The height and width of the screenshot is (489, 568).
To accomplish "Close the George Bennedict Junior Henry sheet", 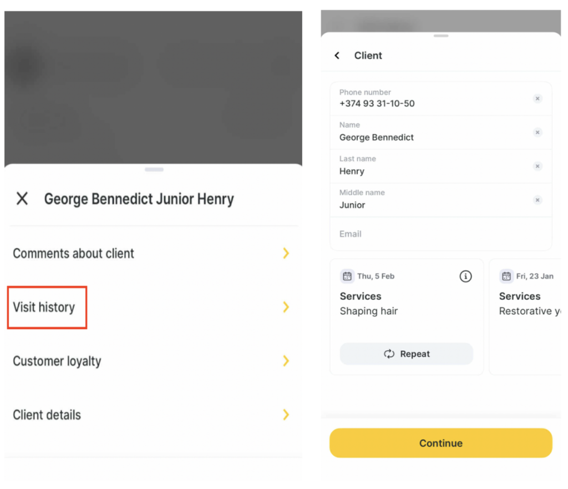I will 22,199.
